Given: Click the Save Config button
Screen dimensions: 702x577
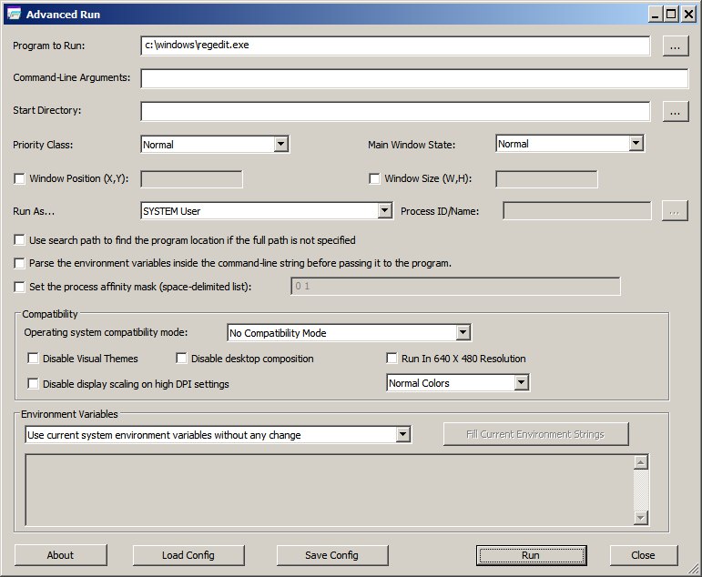Looking at the screenshot, I should [x=331, y=555].
